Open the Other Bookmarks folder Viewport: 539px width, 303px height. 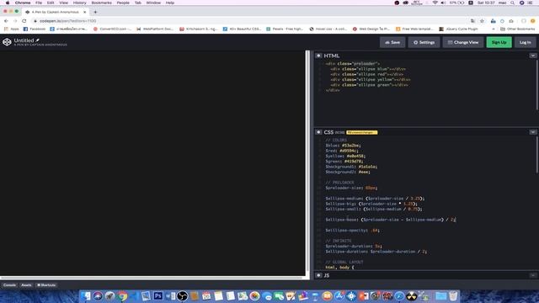pyautogui.click(x=518, y=29)
